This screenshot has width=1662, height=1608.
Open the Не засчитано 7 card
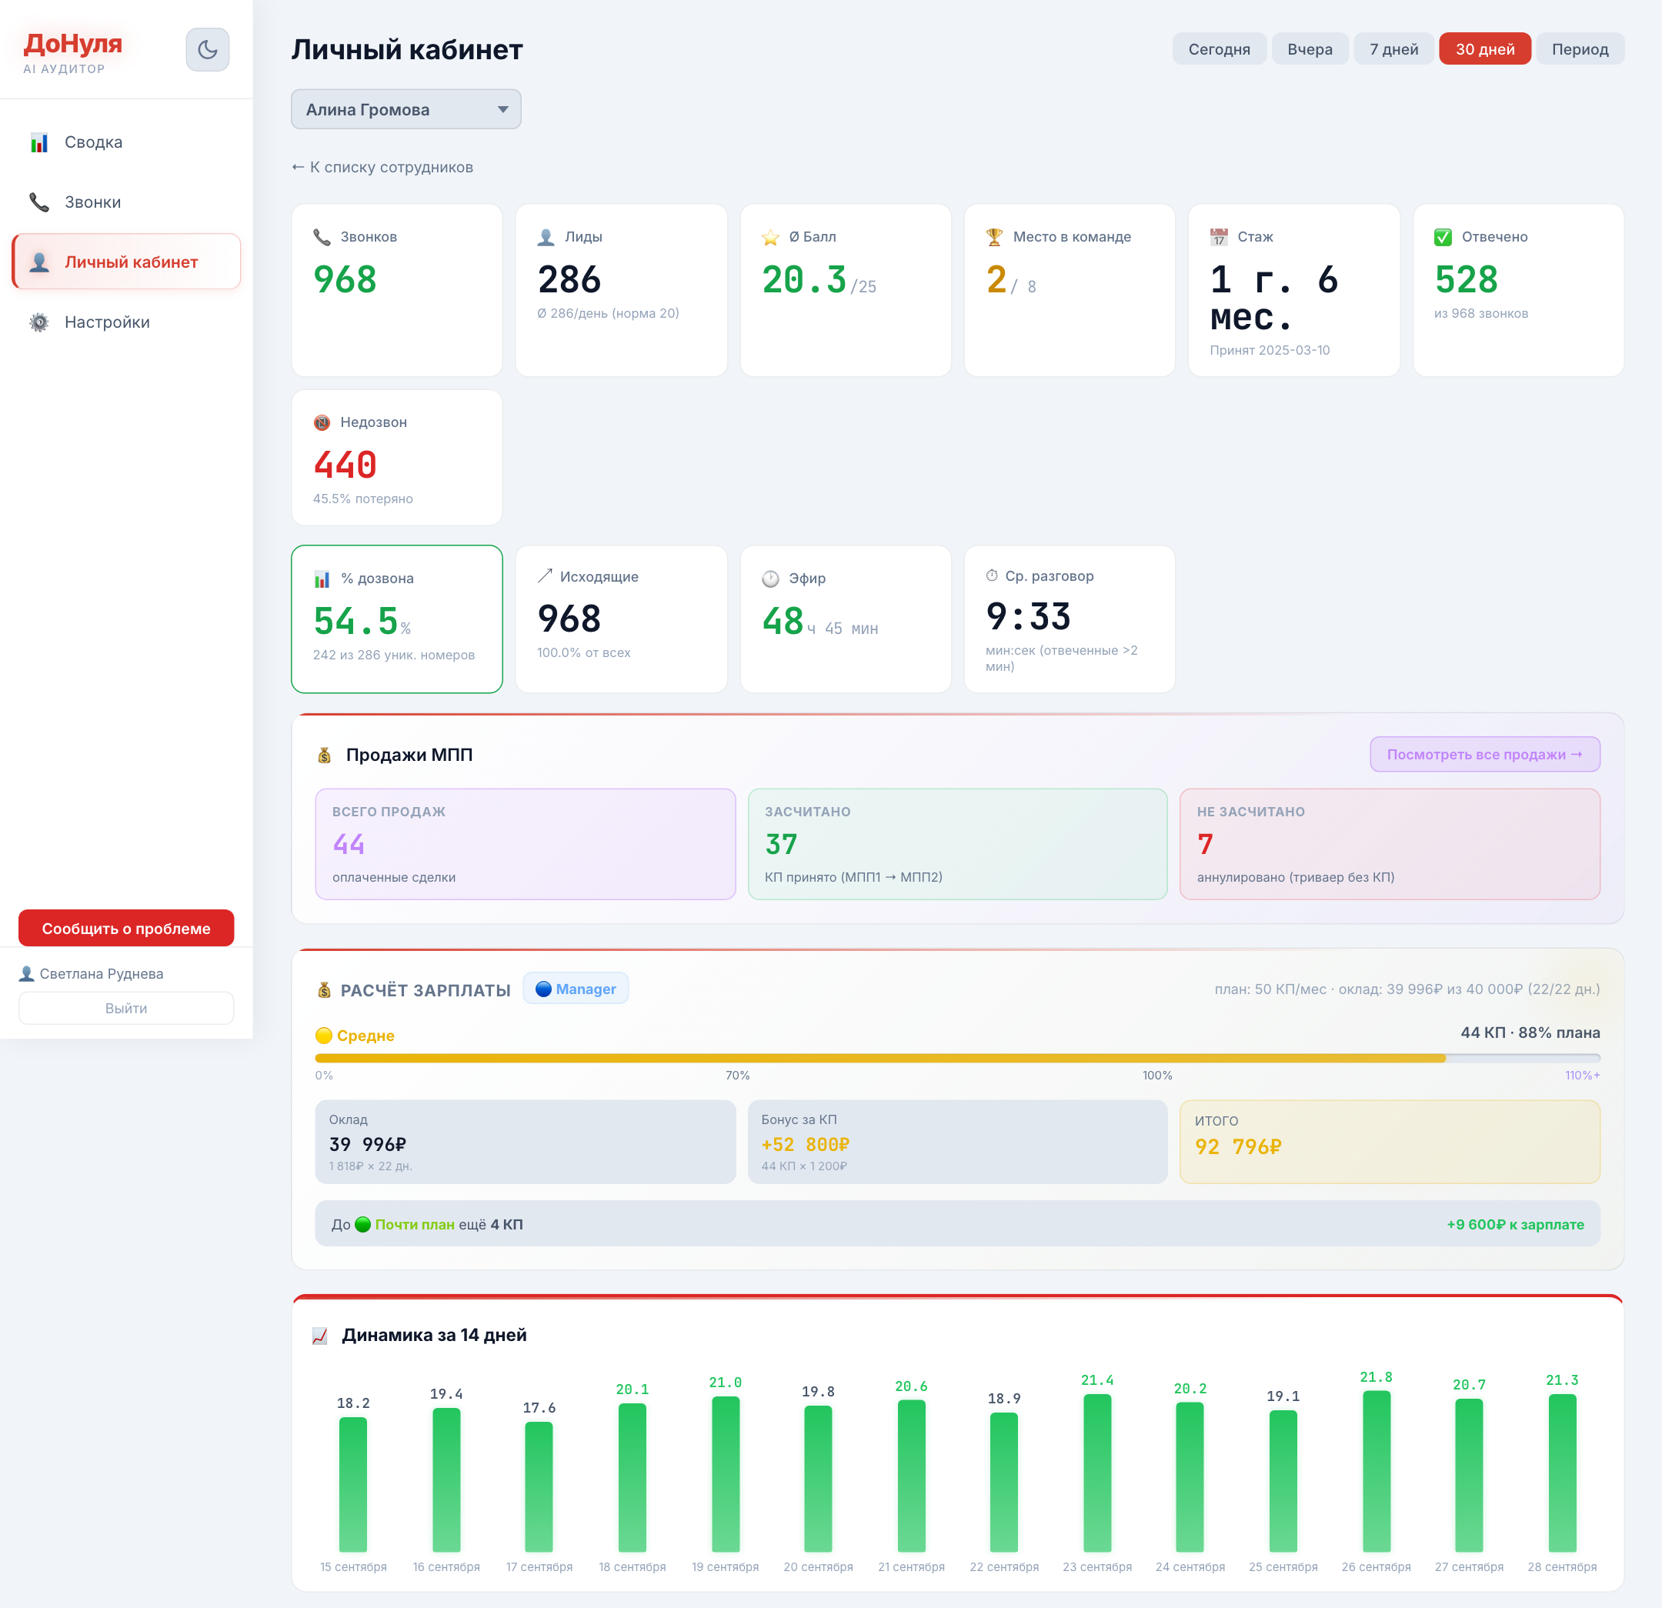click(1390, 844)
